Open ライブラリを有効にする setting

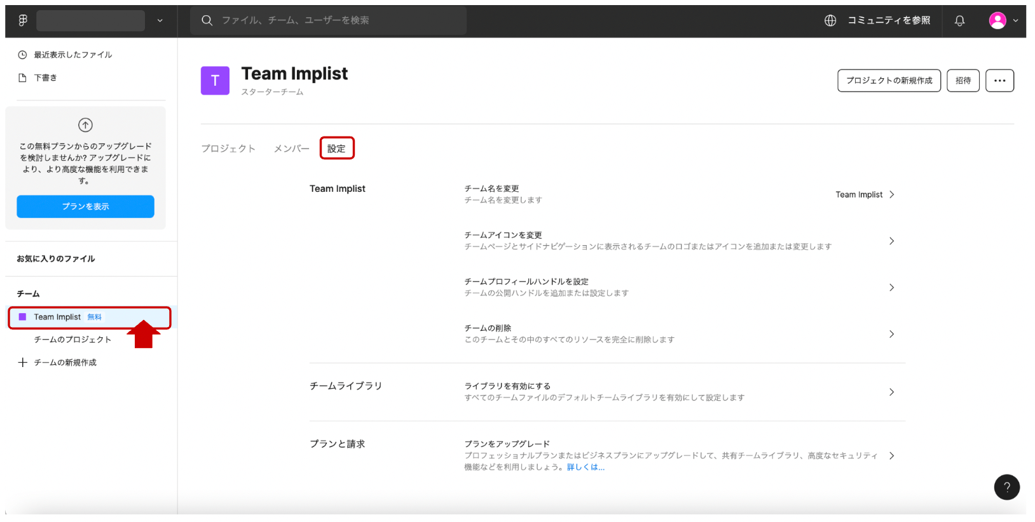point(507,386)
